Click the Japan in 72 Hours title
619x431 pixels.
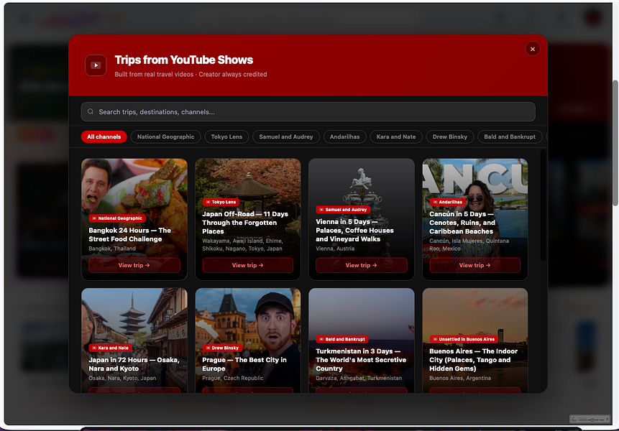pyautogui.click(x=134, y=364)
